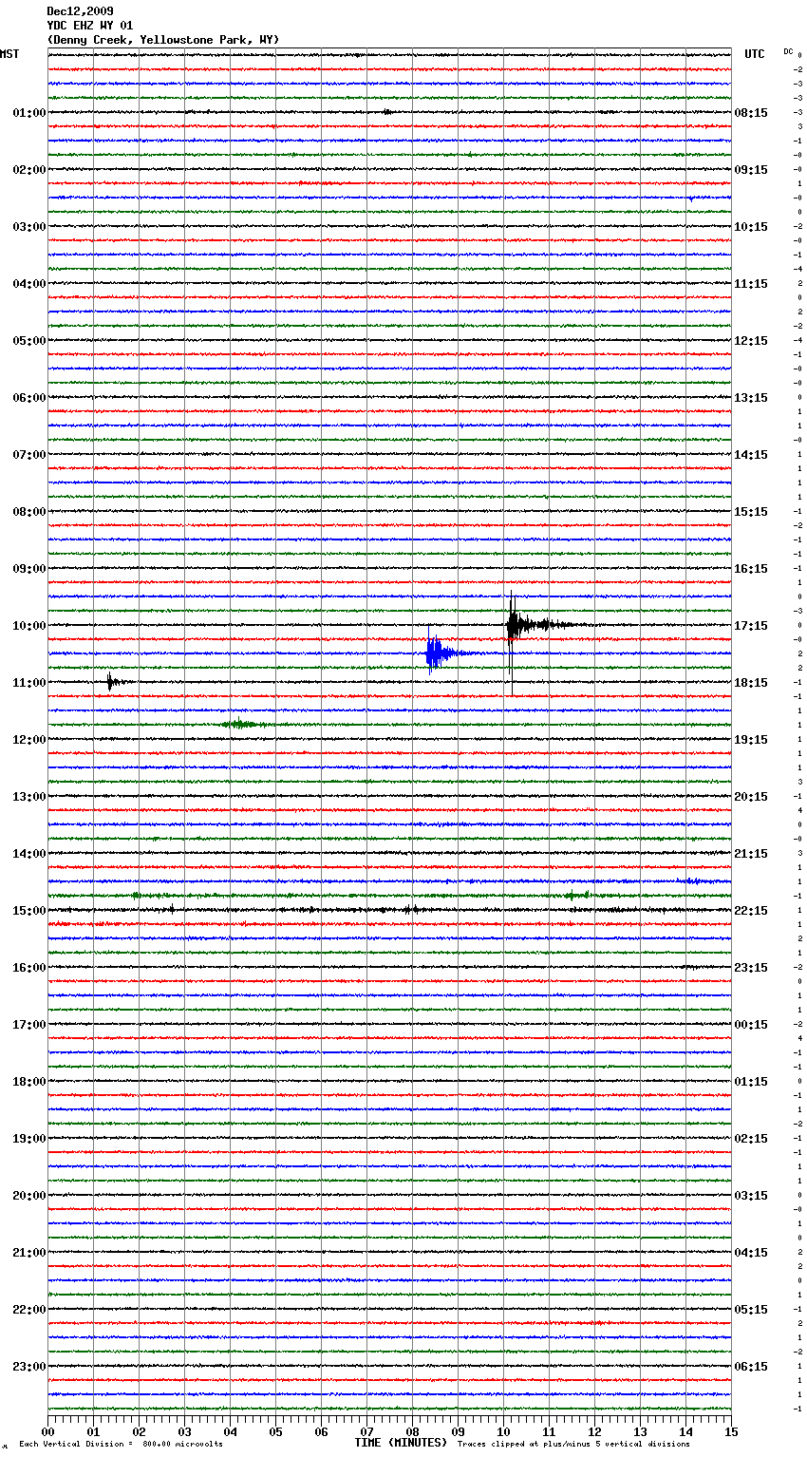Click the 21:15 UTC label

(x=751, y=854)
